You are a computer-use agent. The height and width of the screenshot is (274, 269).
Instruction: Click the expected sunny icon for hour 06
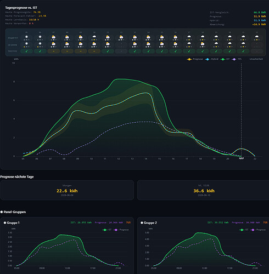point(40,37)
